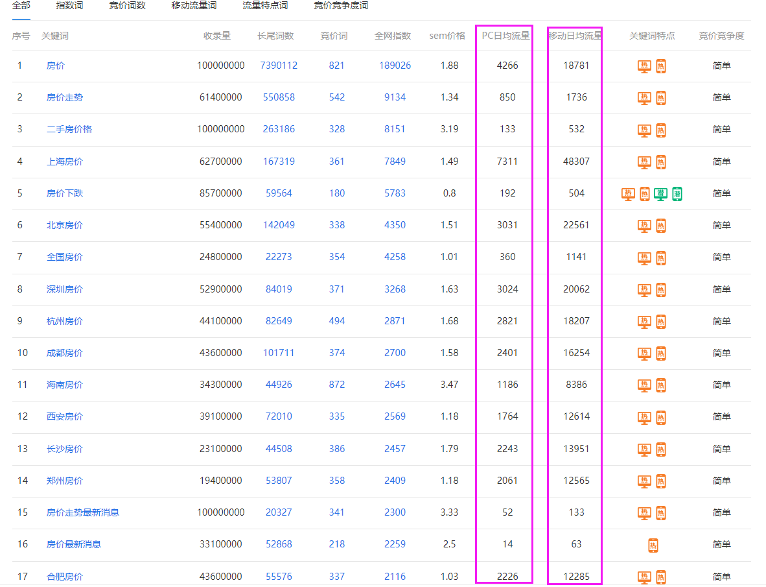This screenshot has width=766, height=587.
Task: Switch to the 竞价竞争度词 tab
Action: (341, 6)
